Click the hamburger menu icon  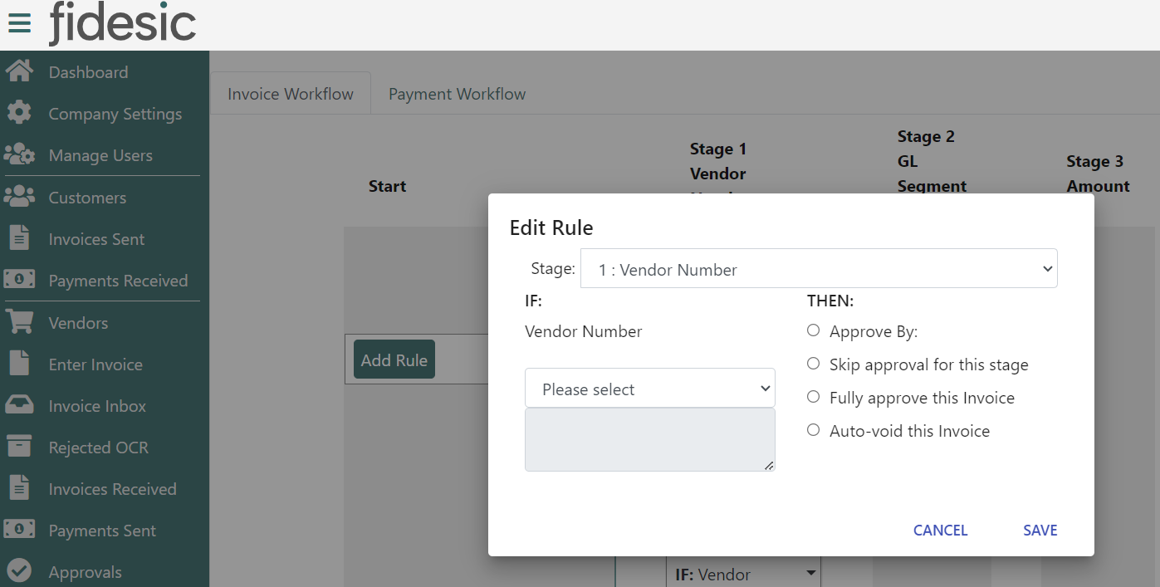click(x=19, y=22)
